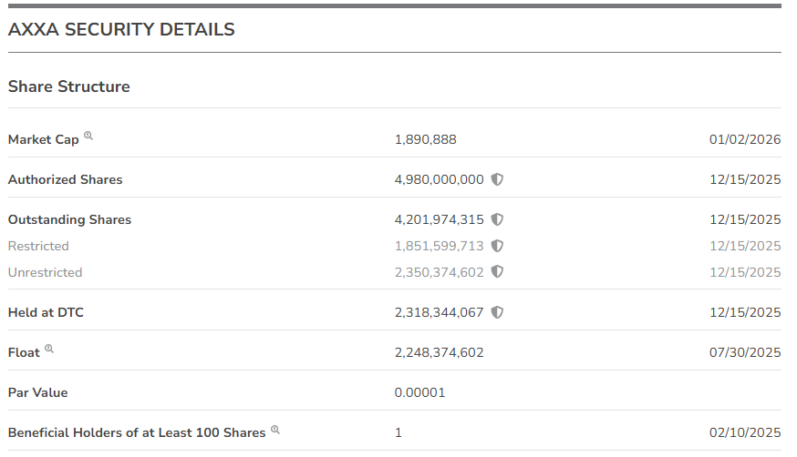Click the date 02/10/2025
Viewport: 797px width, 457px height.
(x=745, y=432)
